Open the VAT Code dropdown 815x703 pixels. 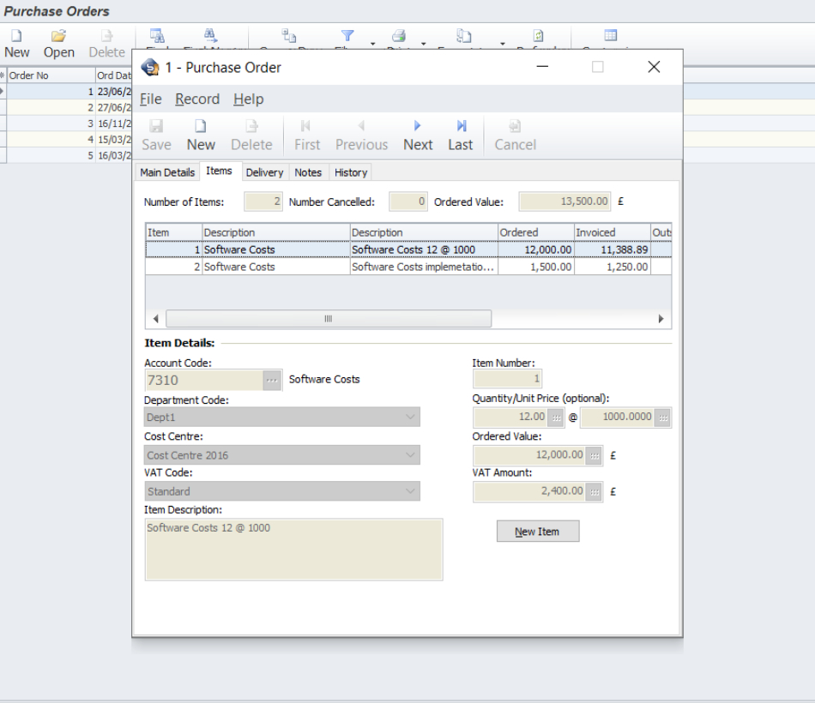[x=410, y=490]
